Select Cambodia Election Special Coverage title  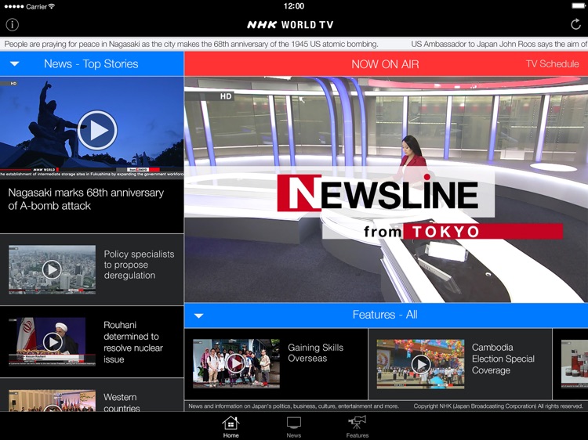503,359
